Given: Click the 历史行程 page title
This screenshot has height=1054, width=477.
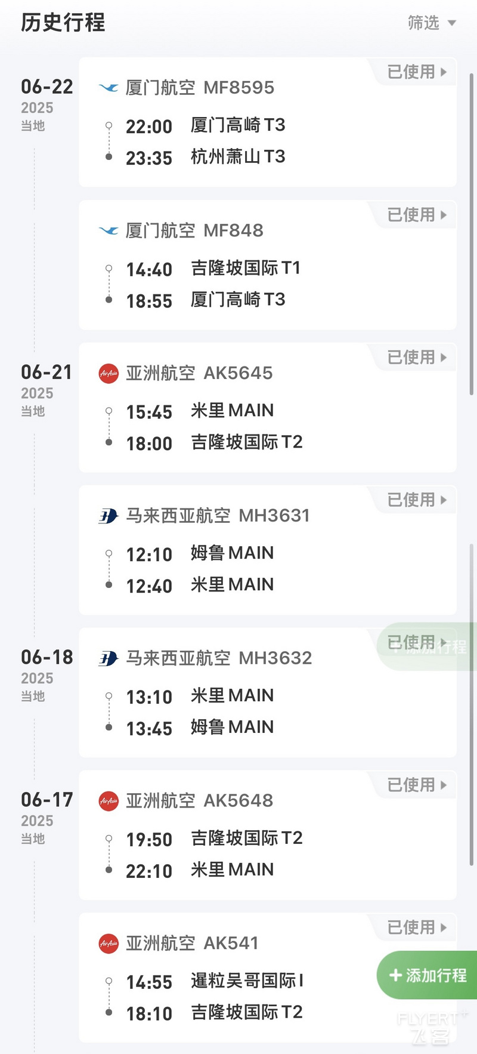Looking at the screenshot, I should tap(63, 23).
